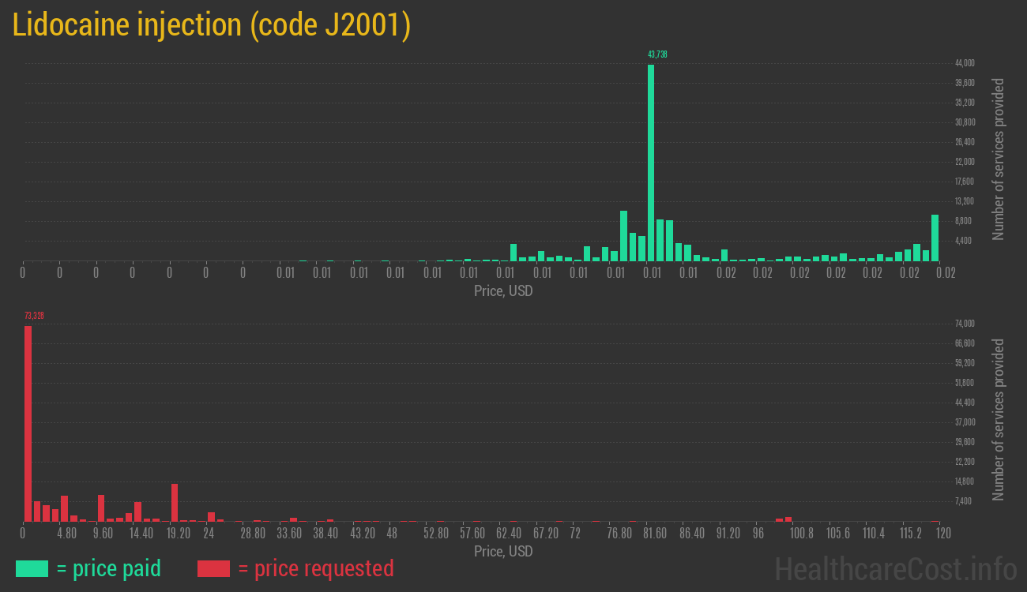This screenshot has height=592, width=1027.
Task: Click "Price, USD" label under the bottom chart
Action: (503, 552)
